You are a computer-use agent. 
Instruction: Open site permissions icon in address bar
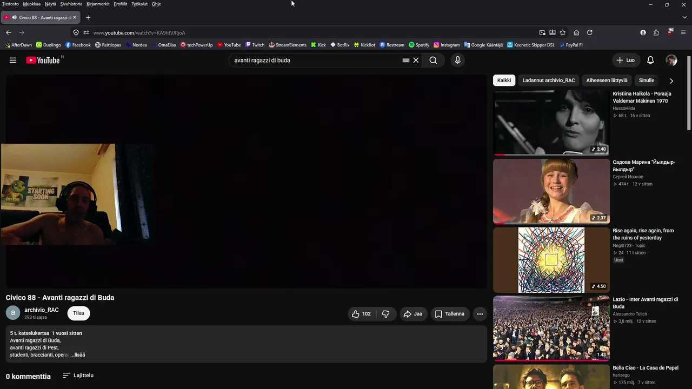click(x=86, y=32)
